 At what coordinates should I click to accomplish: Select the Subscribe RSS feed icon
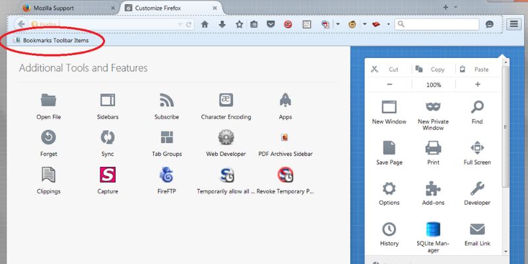166,100
